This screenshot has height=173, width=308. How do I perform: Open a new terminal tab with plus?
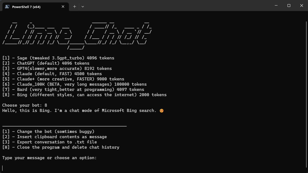click(x=74, y=7)
